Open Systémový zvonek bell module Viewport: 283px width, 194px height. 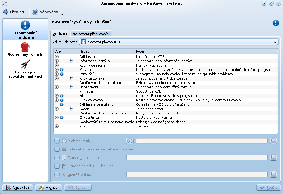click(25, 49)
